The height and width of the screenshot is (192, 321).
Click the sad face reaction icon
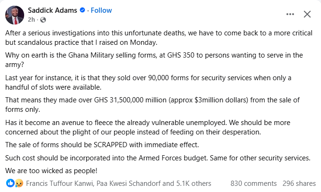(x=18, y=183)
